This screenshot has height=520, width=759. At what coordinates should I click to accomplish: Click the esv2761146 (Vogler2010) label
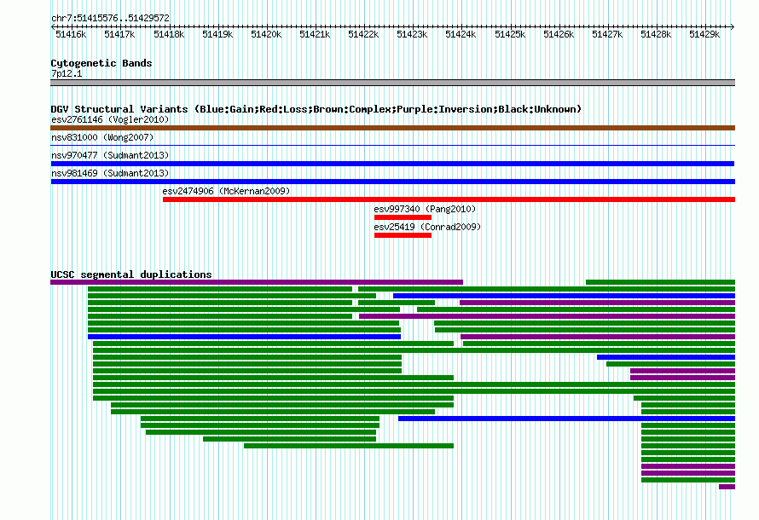110,119
